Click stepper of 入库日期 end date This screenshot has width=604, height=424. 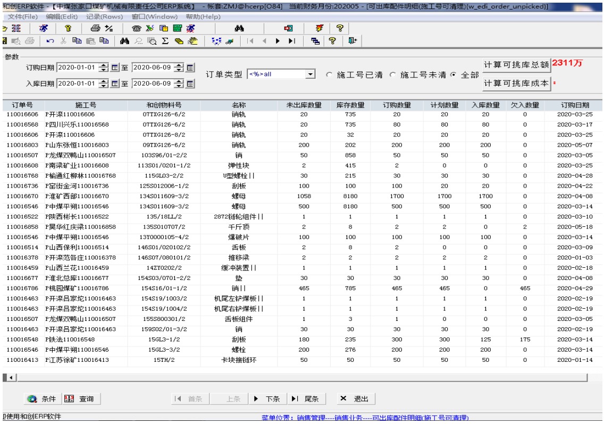pos(179,83)
